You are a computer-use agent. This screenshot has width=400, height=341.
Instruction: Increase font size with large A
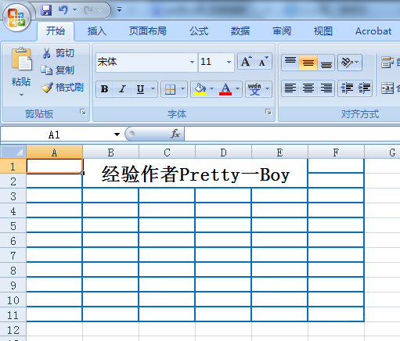(247, 62)
